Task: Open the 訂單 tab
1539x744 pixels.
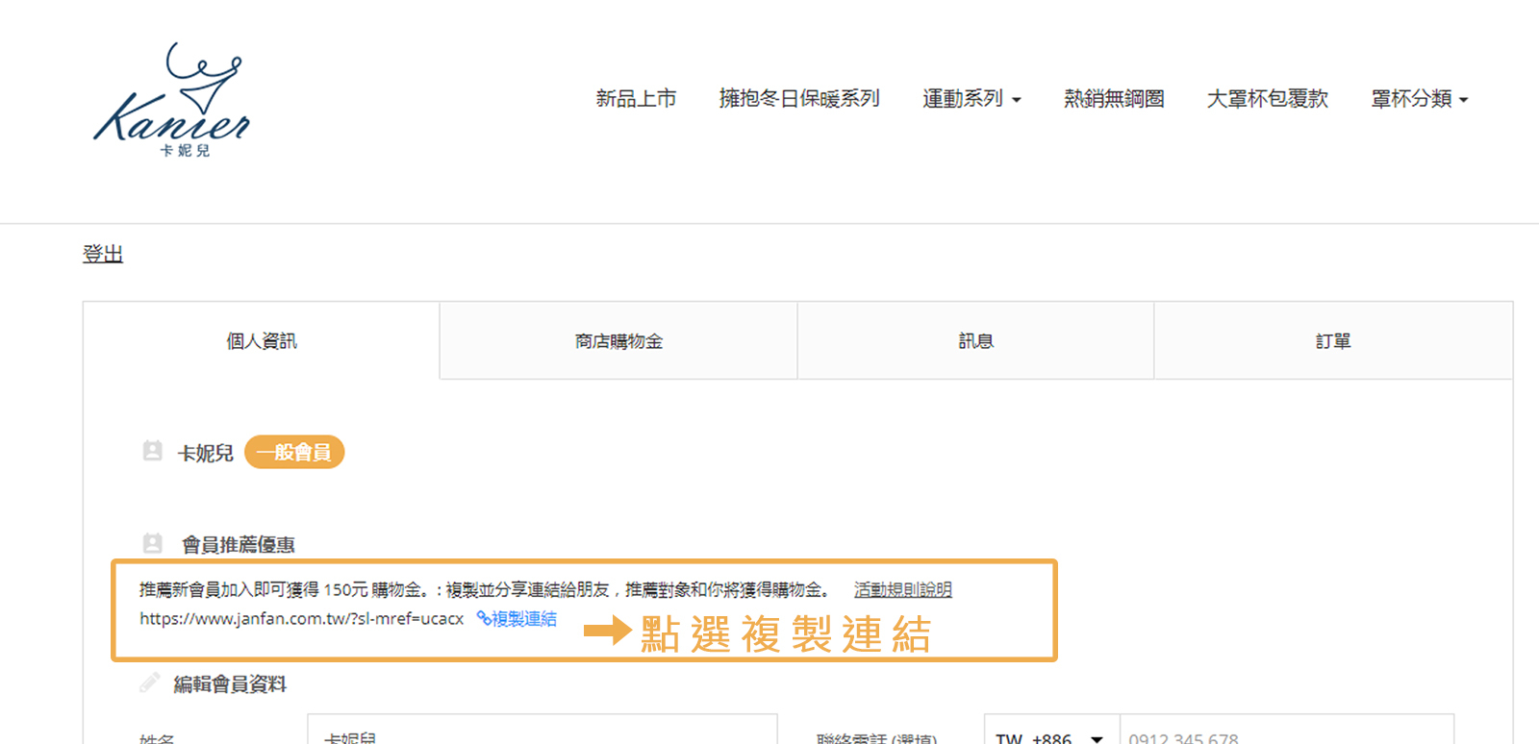Action: click(x=1333, y=341)
